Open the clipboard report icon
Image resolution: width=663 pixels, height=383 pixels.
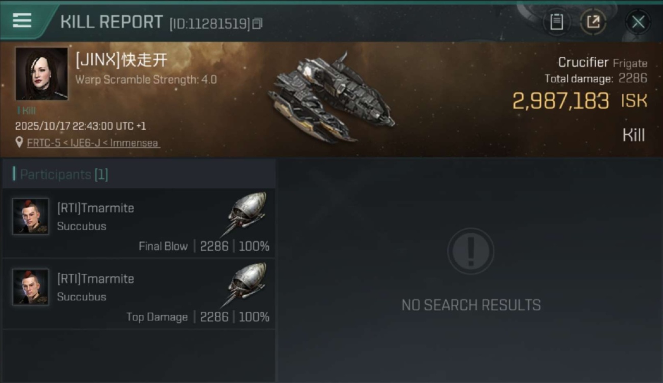(x=556, y=22)
